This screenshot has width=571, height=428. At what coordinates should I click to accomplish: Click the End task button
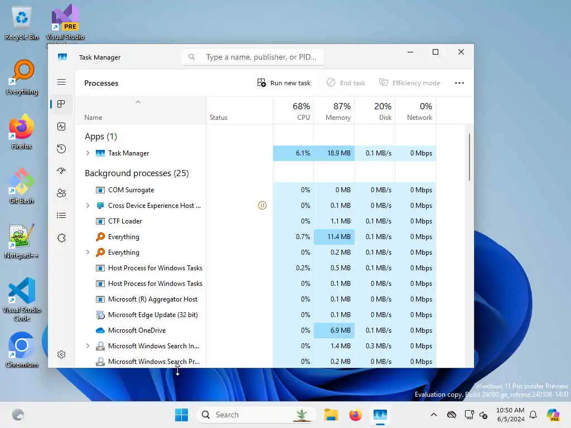[x=346, y=83]
